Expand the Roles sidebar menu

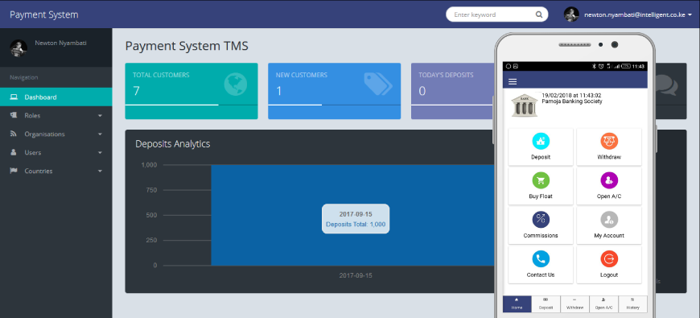(56, 116)
